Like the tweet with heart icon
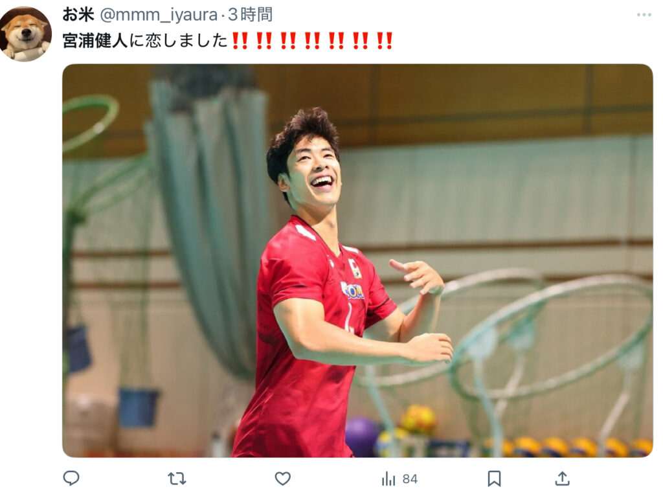 pyautogui.click(x=282, y=479)
